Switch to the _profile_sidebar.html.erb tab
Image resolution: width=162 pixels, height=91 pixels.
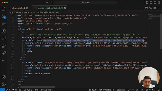pos(49,8)
